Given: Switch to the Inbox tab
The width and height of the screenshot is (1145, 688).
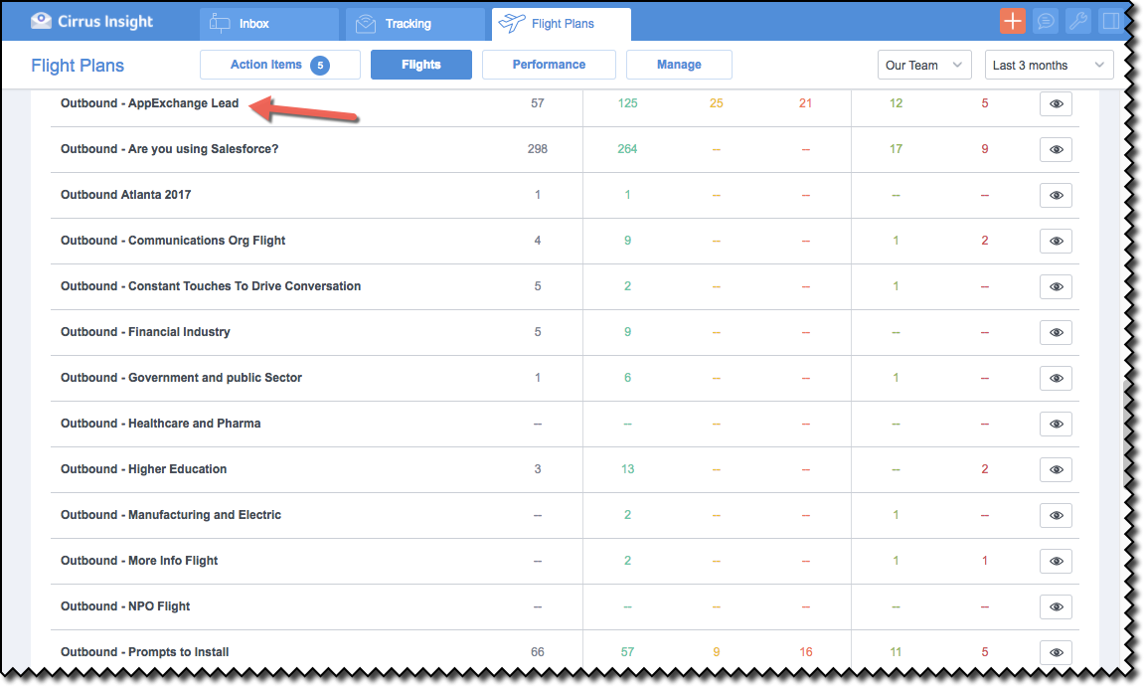Looking at the screenshot, I should (x=268, y=24).
